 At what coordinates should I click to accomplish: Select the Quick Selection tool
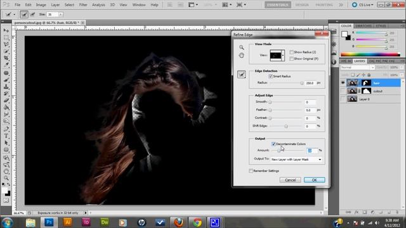point(6,51)
